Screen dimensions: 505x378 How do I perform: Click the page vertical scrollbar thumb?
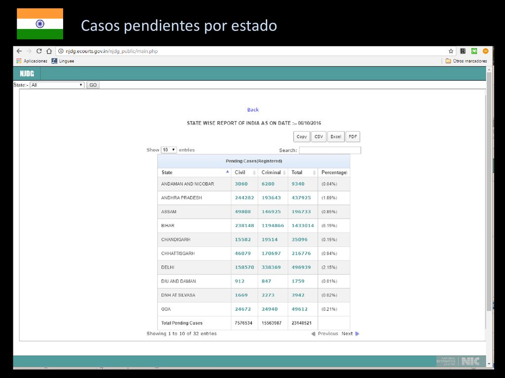489,191
